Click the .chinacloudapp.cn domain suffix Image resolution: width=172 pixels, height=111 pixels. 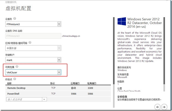click(71, 36)
